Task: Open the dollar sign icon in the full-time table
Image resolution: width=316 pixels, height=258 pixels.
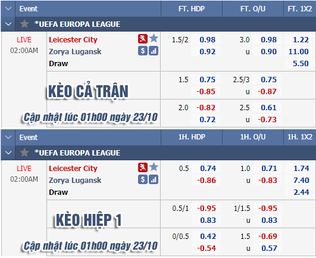Action: (143, 51)
